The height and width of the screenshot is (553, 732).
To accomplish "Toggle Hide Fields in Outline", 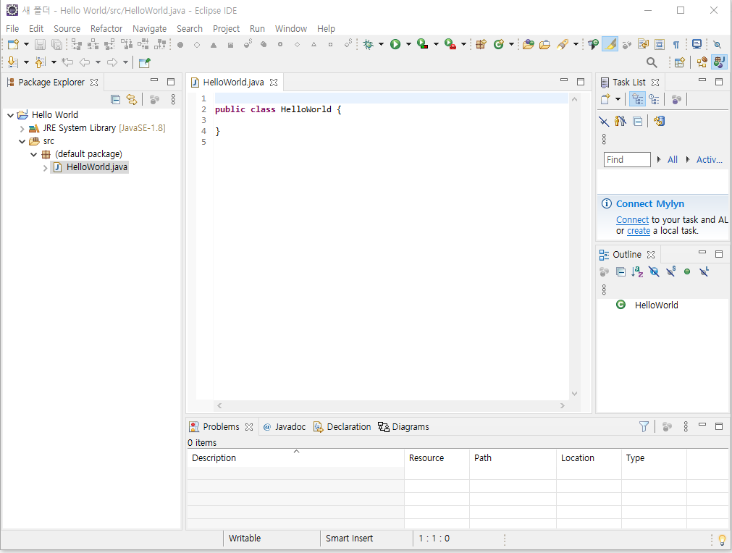I will point(654,271).
